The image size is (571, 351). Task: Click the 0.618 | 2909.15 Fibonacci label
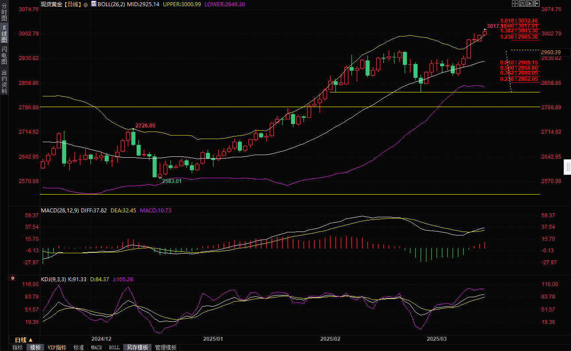519,63
